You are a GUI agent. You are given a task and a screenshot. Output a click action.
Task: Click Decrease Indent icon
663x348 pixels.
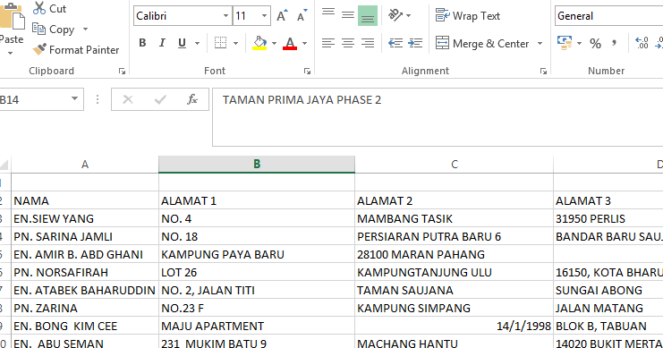point(395,43)
